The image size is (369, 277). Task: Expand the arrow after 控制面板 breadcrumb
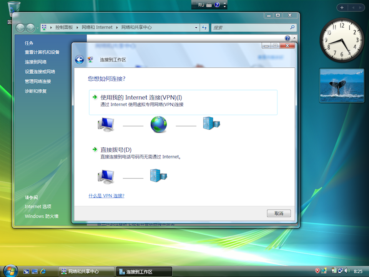[77, 28]
